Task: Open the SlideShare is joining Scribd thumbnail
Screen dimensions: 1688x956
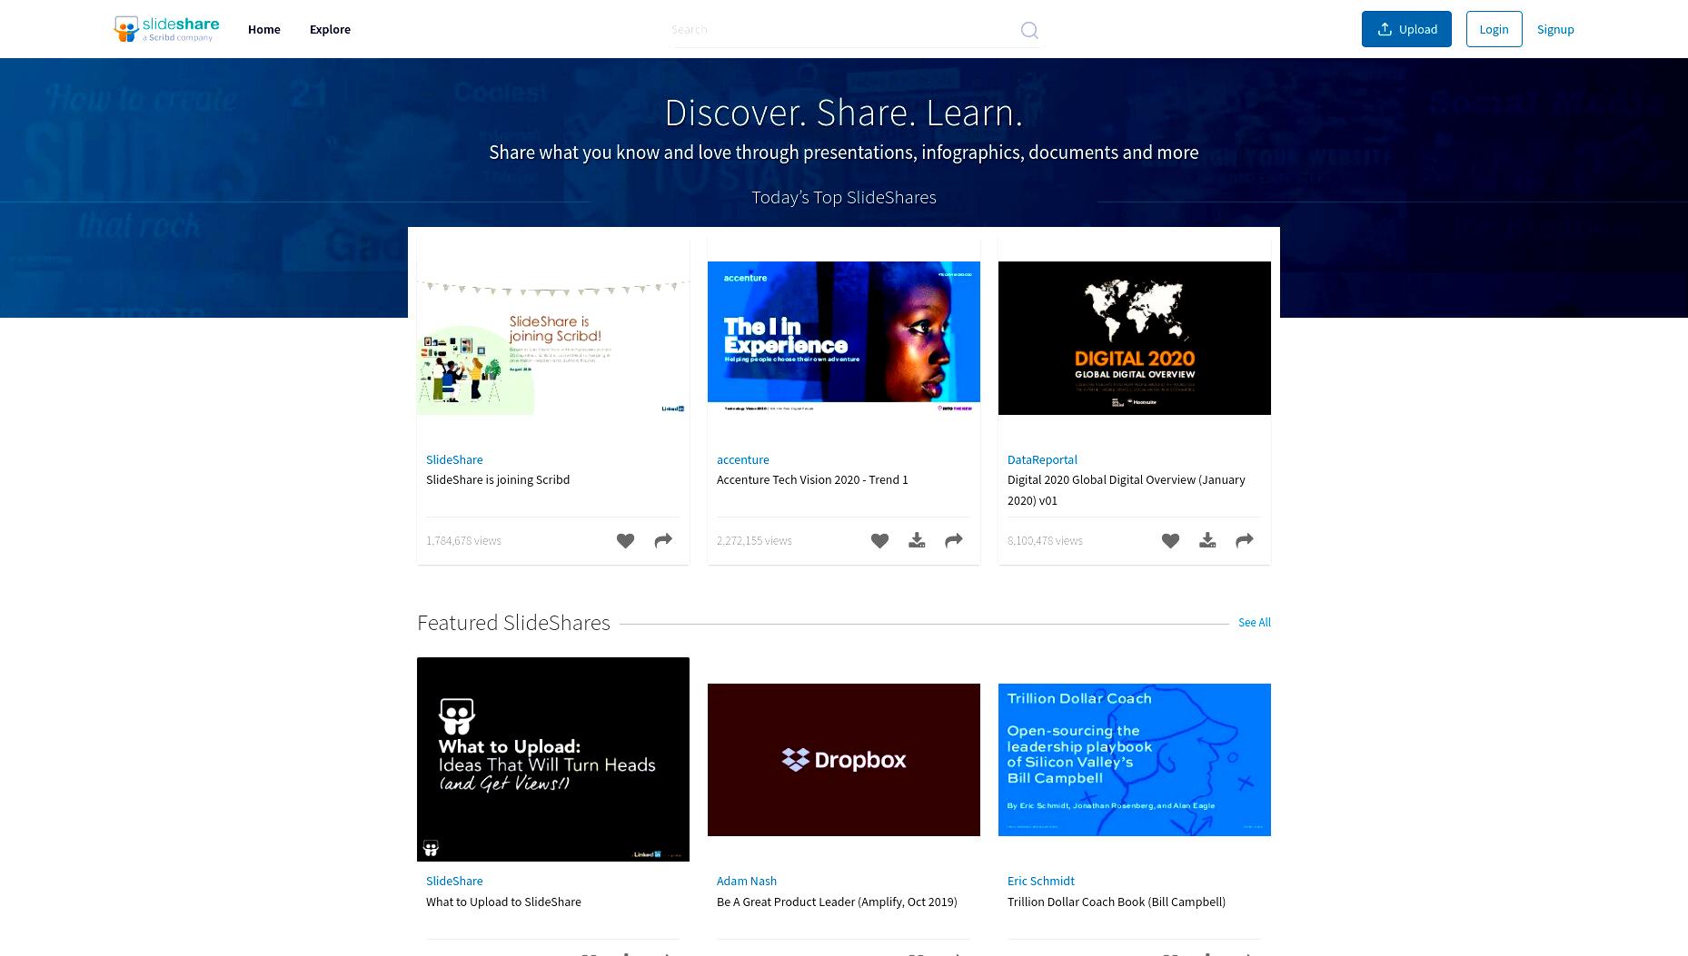Action: point(553,339)
